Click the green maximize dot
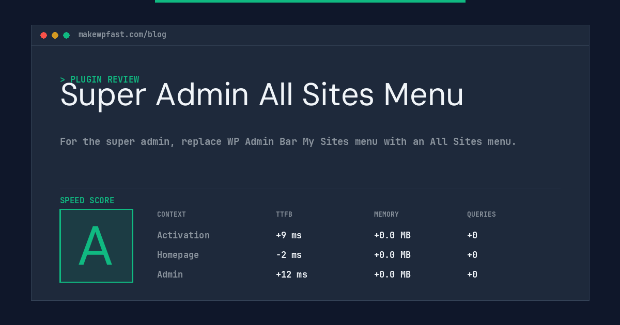 tap(66, 35)
